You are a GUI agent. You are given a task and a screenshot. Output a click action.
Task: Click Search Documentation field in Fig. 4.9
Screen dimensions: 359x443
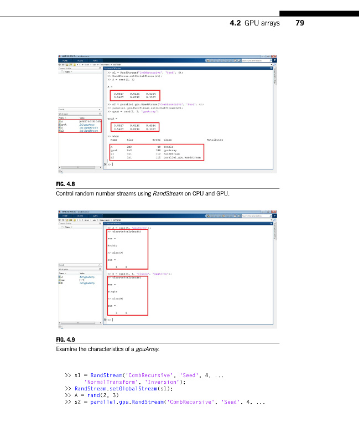(x=254, y=215)
